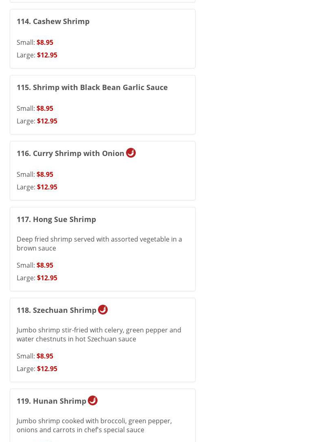The height and width of the screenshot is (442, 313).
Task: Choose Large $12.95 under Shrimp with Black Bean
Action: coord(47,121)
